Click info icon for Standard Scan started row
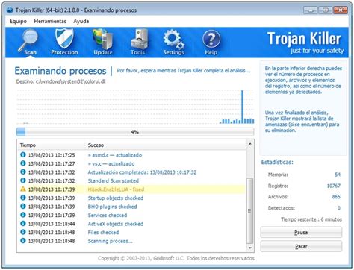 pos(23,180)
